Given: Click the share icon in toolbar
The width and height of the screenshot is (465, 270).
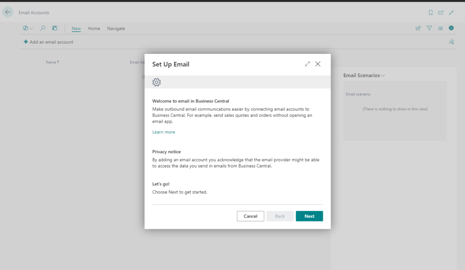Looking at the screenshot, I should click(x=418, y=28).
